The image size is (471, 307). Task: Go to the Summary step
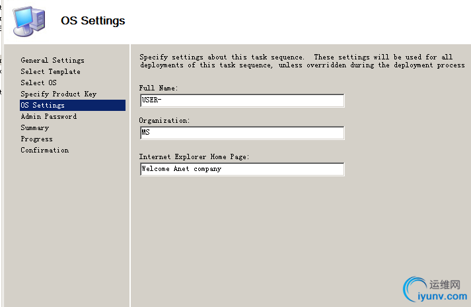point(34,127)
